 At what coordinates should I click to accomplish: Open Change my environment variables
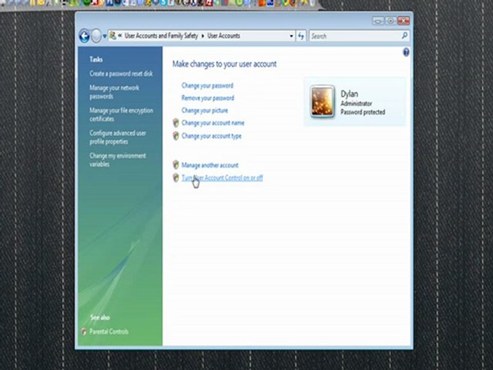pyautogui.click(x=118, y=160)
